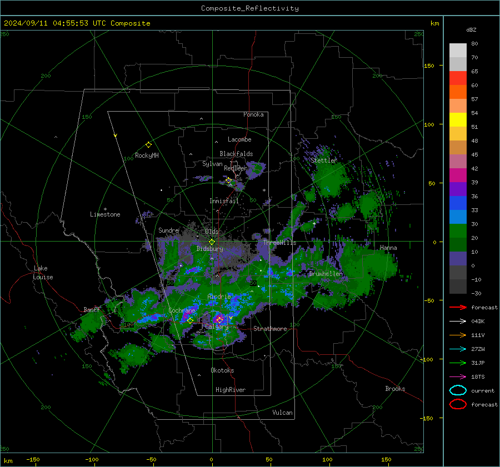Click the Lake Louise label

(x=43, y=273)
